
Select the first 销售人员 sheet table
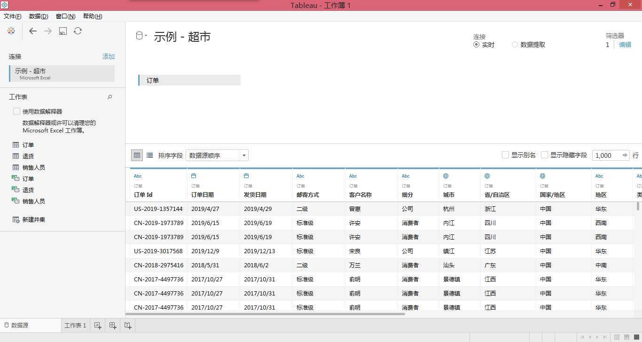[x=29, y=168]
